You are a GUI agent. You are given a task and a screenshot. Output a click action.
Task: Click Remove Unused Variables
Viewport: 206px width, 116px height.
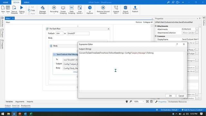pyautogui.click(x=103, y=10)
